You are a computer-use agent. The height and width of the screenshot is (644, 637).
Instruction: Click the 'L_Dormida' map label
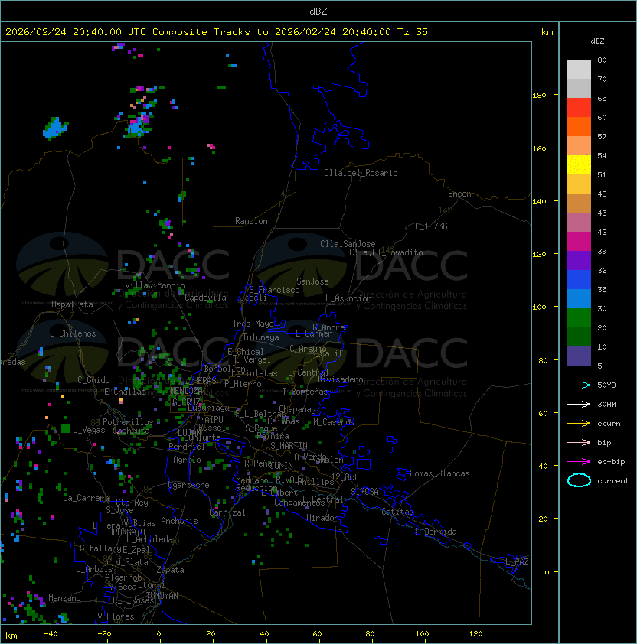(436, 532)
